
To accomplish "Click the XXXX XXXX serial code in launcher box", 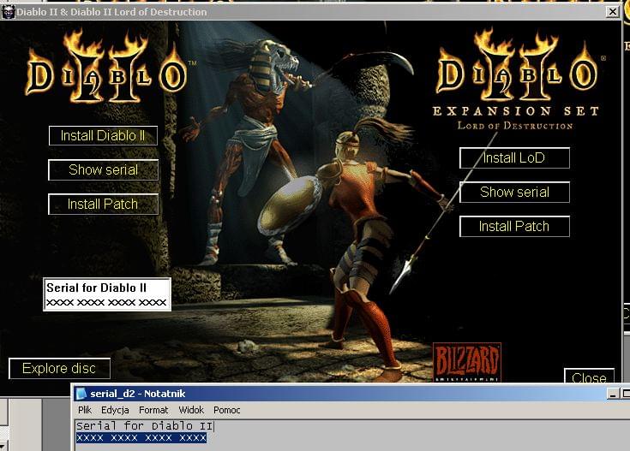I will [x=106, y=303].
